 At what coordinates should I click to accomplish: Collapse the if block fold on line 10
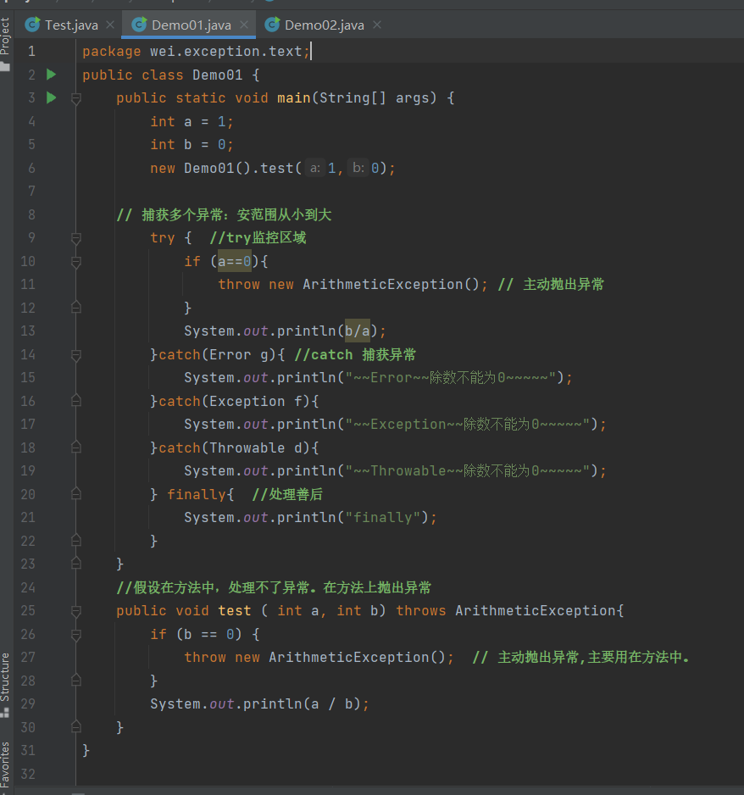[76, 262]
